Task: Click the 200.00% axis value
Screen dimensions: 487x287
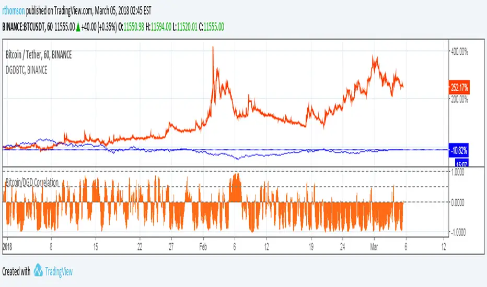Action: point(459,99)
